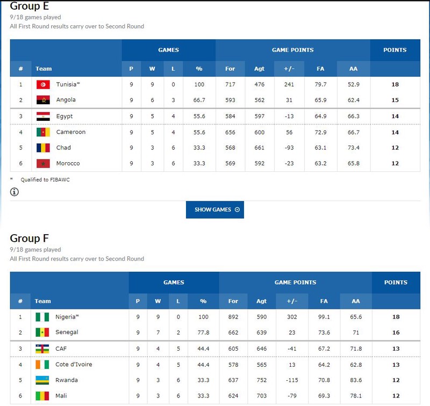This screenshot has width=430, height=406.
Task: Click the Tunisia flag icon
Action: tap(43, 84)
